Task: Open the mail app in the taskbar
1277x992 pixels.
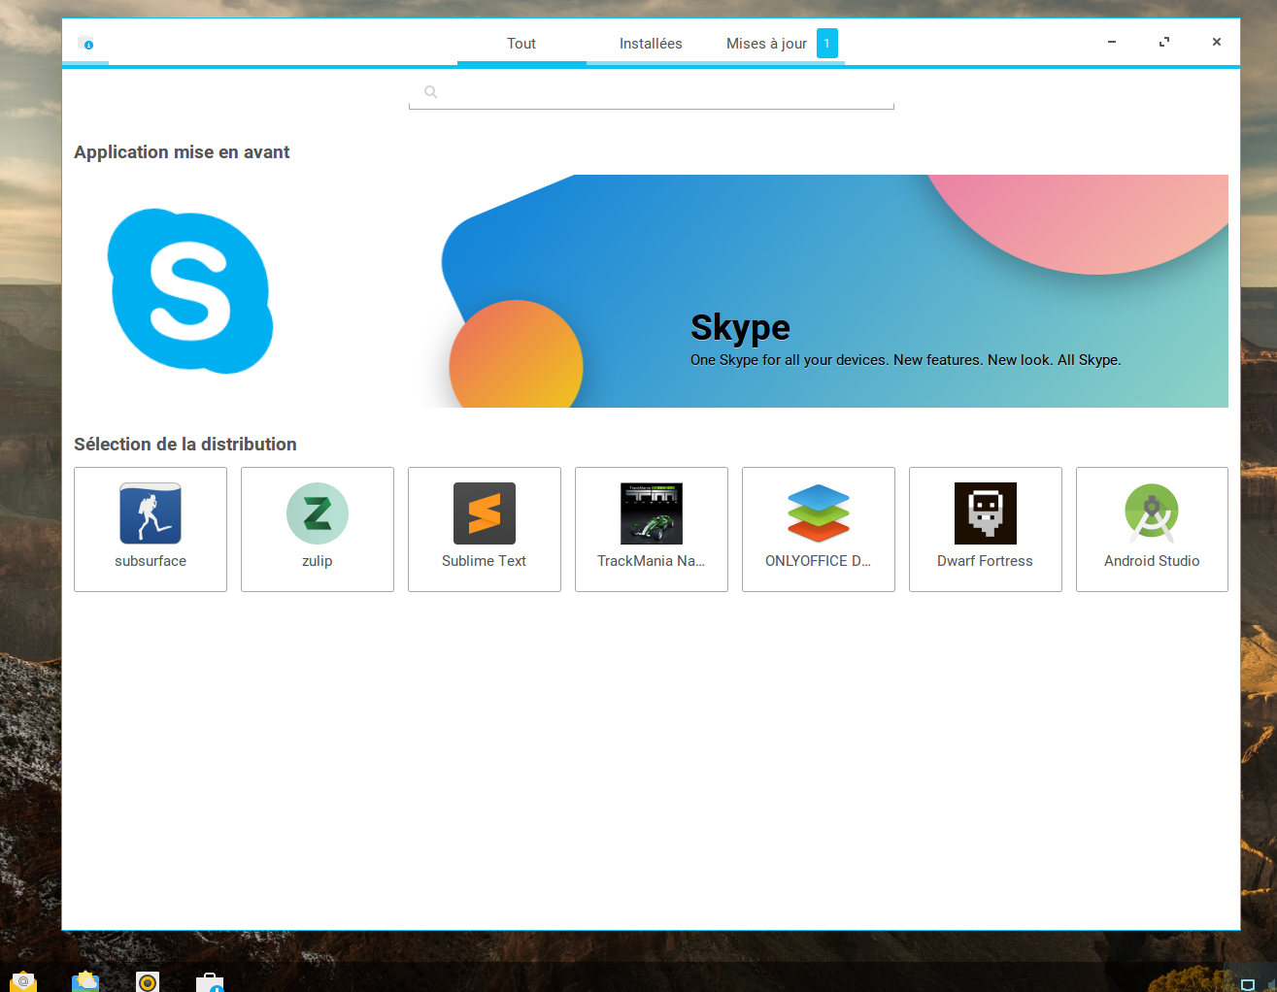Action: coord(23,981)
